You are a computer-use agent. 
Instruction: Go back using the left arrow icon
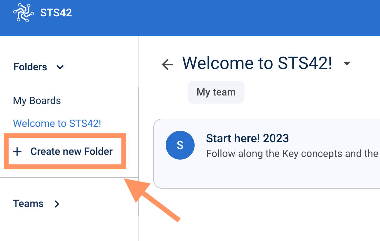pos(167,64)
